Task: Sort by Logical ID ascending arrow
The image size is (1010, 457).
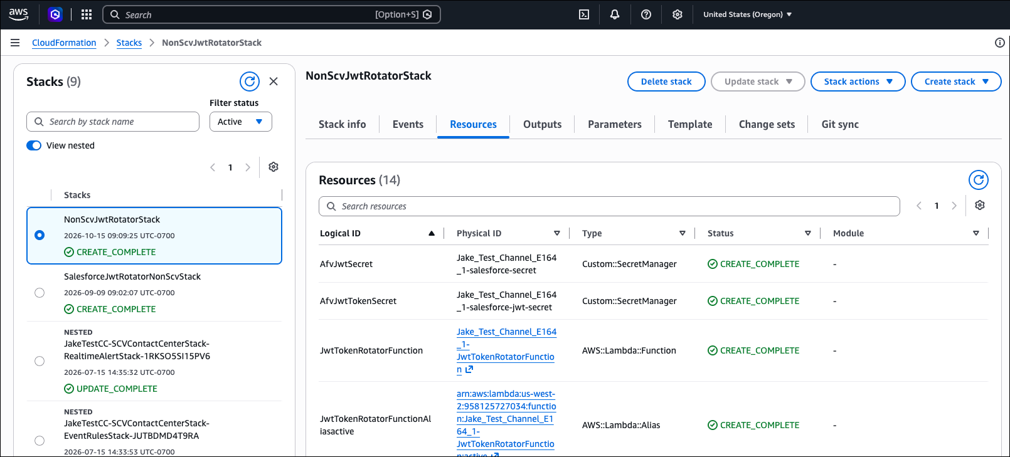Action: click(432, 233)
